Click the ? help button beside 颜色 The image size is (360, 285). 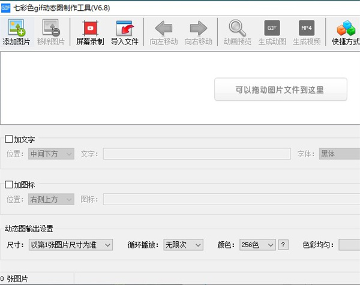(283, 245)
